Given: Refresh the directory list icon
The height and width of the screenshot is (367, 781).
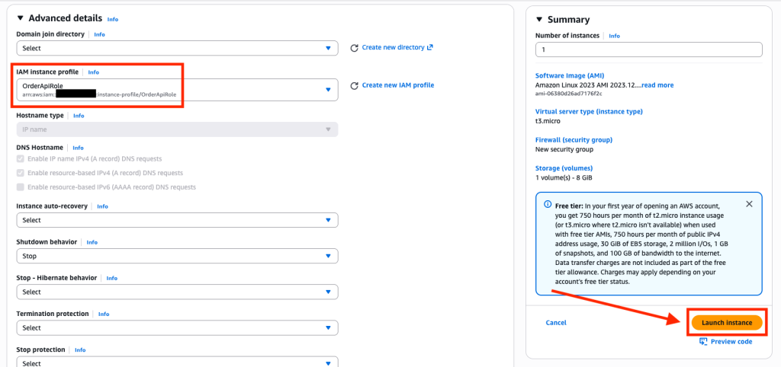Looking at the screenshot, I should 355,48.
